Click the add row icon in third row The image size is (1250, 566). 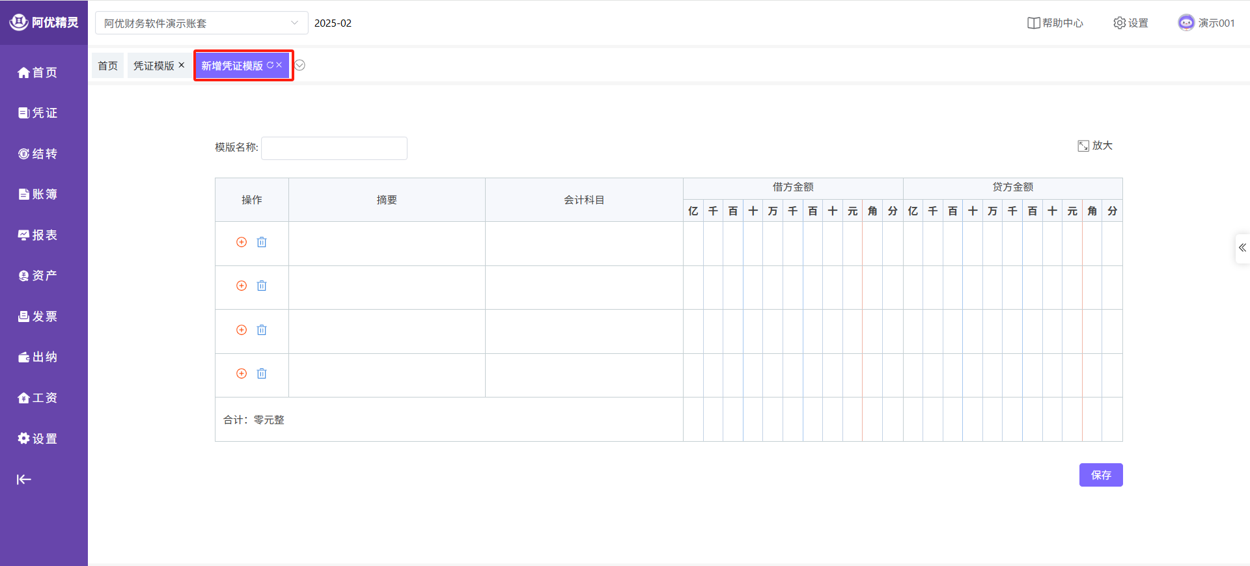[x=242, y=330]
